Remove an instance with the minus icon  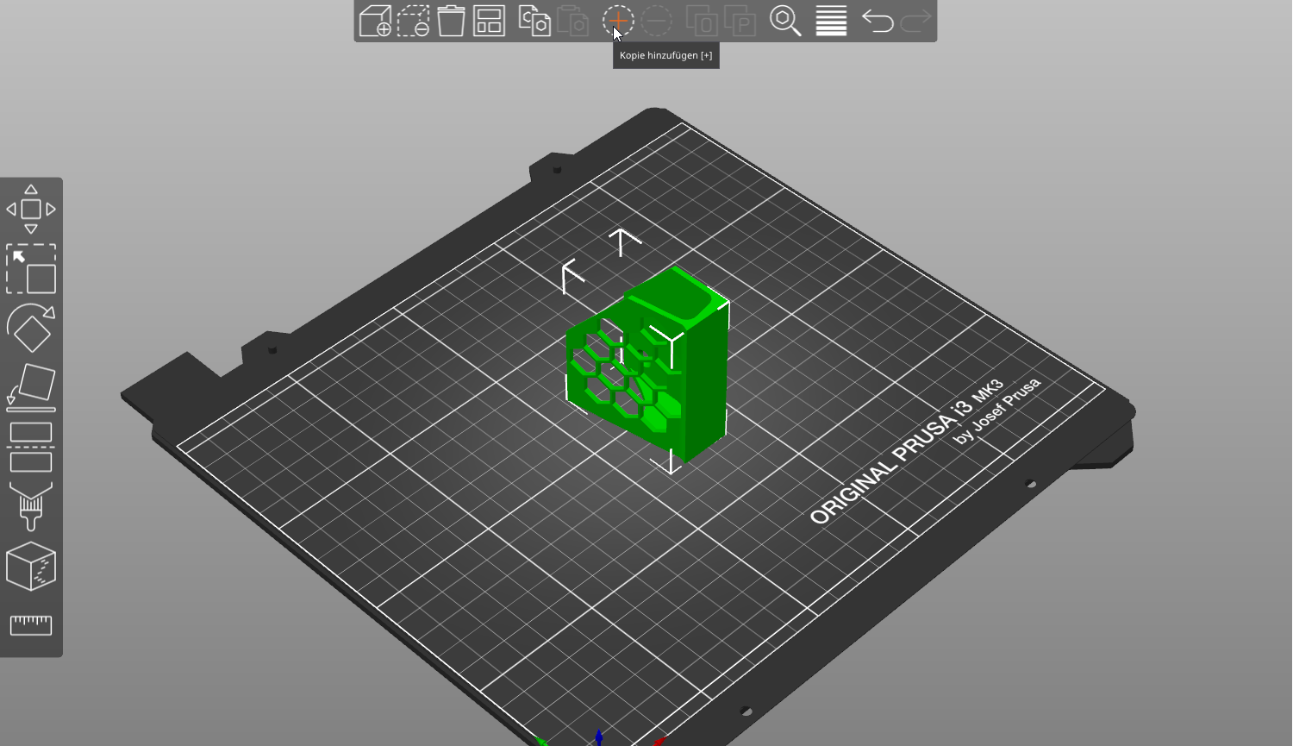pos(657,21)
